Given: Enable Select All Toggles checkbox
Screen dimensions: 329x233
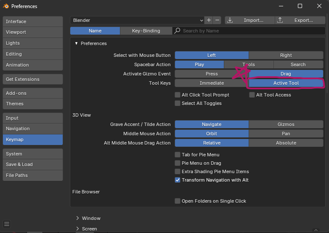Looking at the screenshot, I should coord(178,103).
